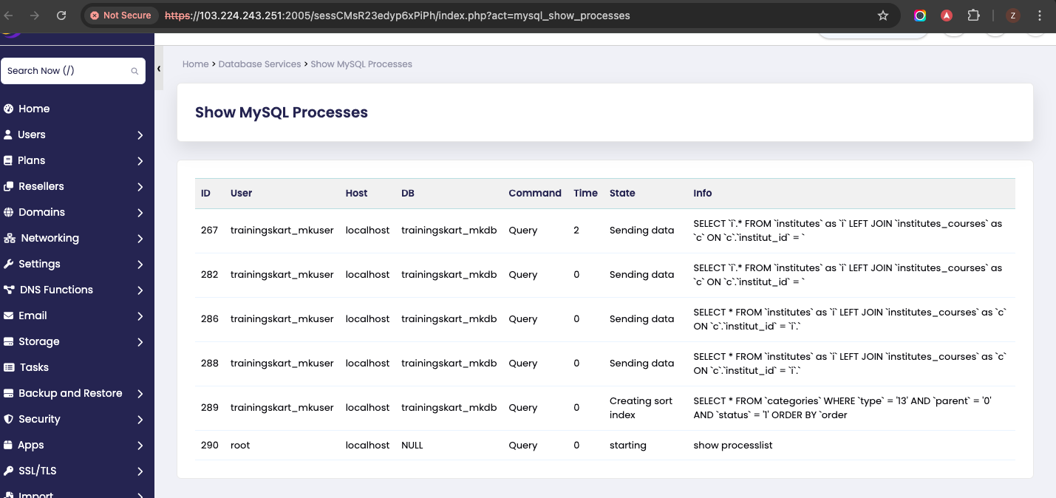This screenshot has width=1056, height=498.
Task: Click the Home icon in sidebar
Action: click(9, 109)
